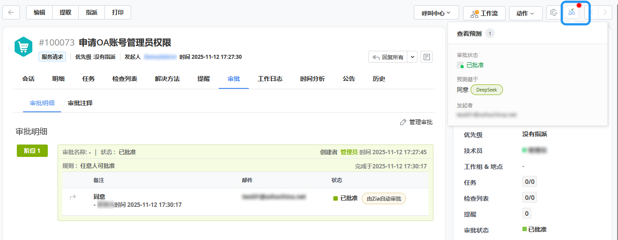Click the DeepSeek tag in prediction panel
This screenshot has width=618, height=240.
[487, 90]
